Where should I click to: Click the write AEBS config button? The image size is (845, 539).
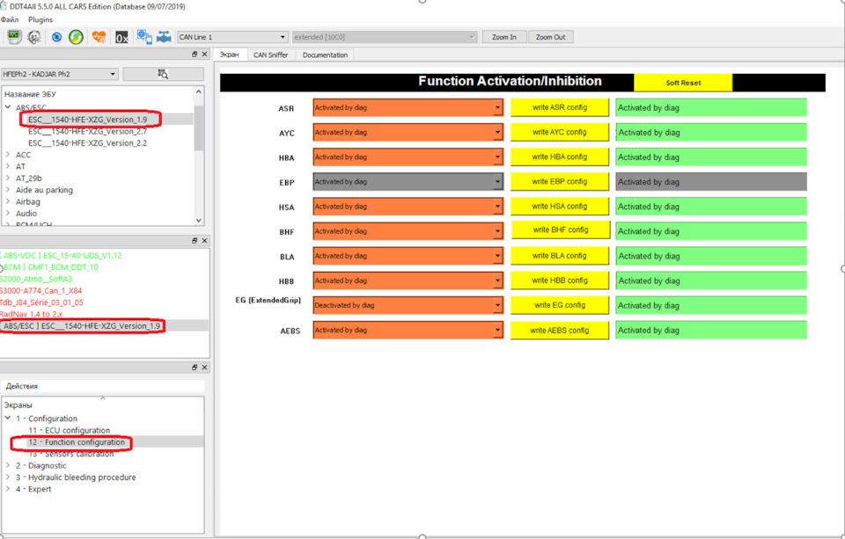[560, 331]
